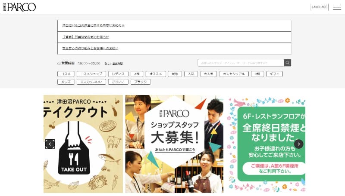
Task: Open the 津田沼パルコ closing notice link
Action: coord(93,25)
